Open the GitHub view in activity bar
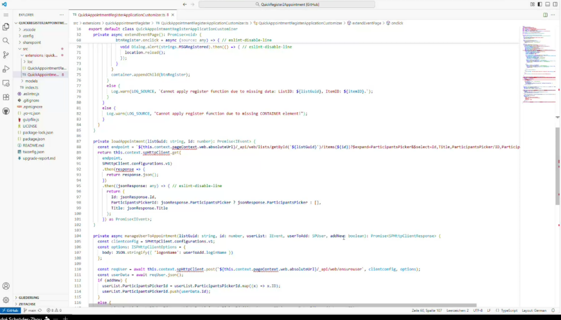 pyautogui.click(x=6, y=111)
